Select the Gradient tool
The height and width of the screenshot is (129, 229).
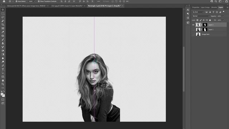click(3, 54)
